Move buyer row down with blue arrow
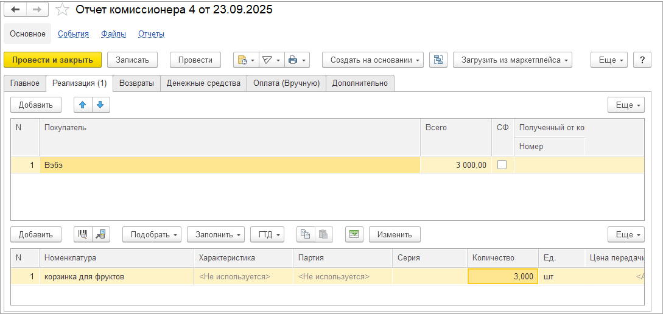This screenshot has height=314, width=663. point(100,105)
